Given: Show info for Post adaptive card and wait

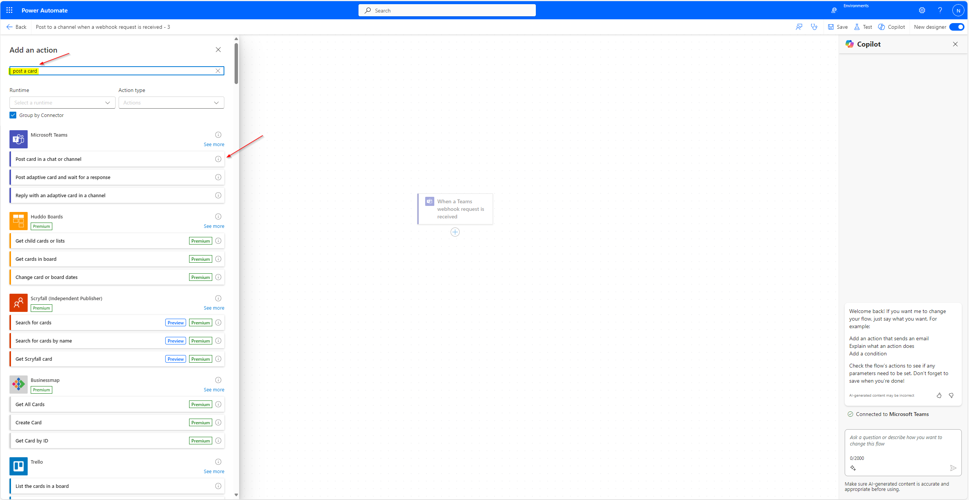Looking at the screenshot, I should pyautogui.click(x=218, y=177).
